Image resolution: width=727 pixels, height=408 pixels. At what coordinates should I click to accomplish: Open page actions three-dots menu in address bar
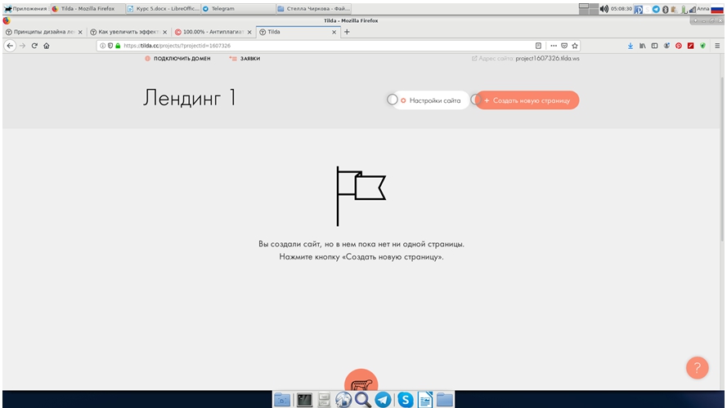(x=554, y=46)
